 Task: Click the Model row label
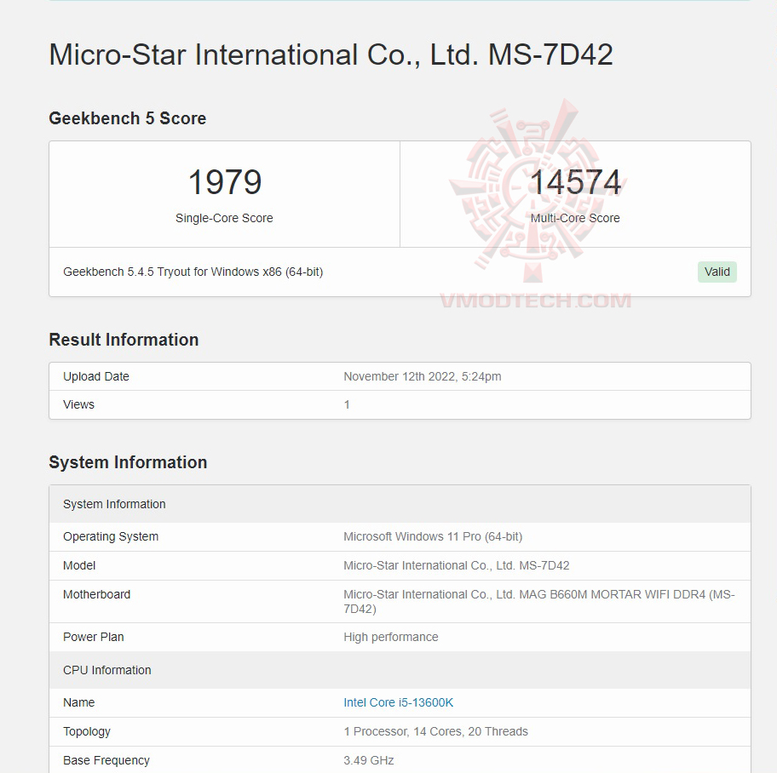tap(79, 565)
